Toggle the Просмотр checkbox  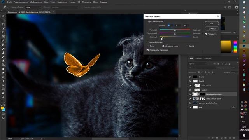206,34
